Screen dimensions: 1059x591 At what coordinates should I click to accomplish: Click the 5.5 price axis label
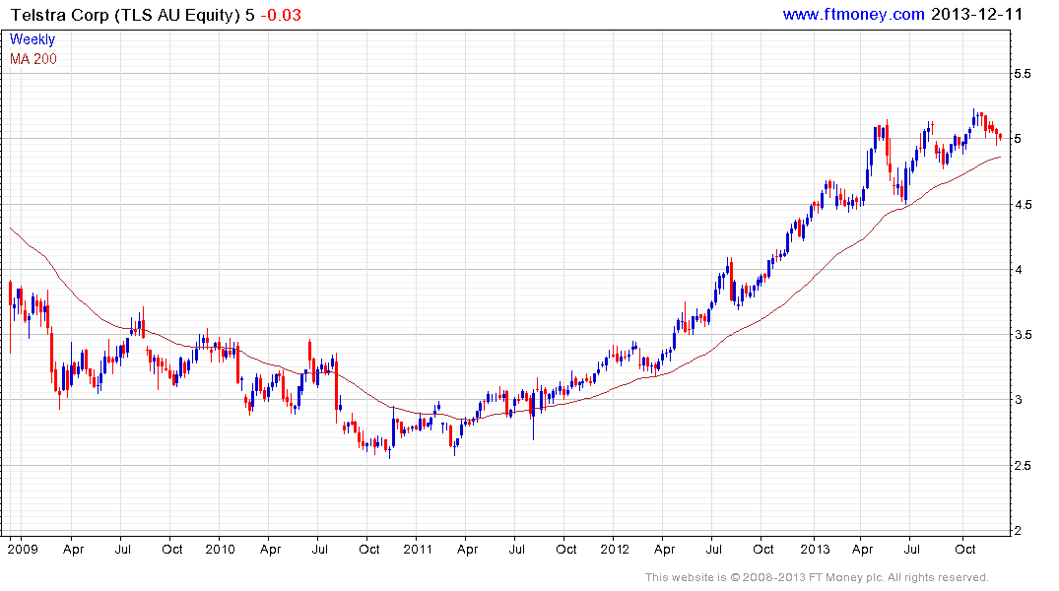click(1022, 74)
